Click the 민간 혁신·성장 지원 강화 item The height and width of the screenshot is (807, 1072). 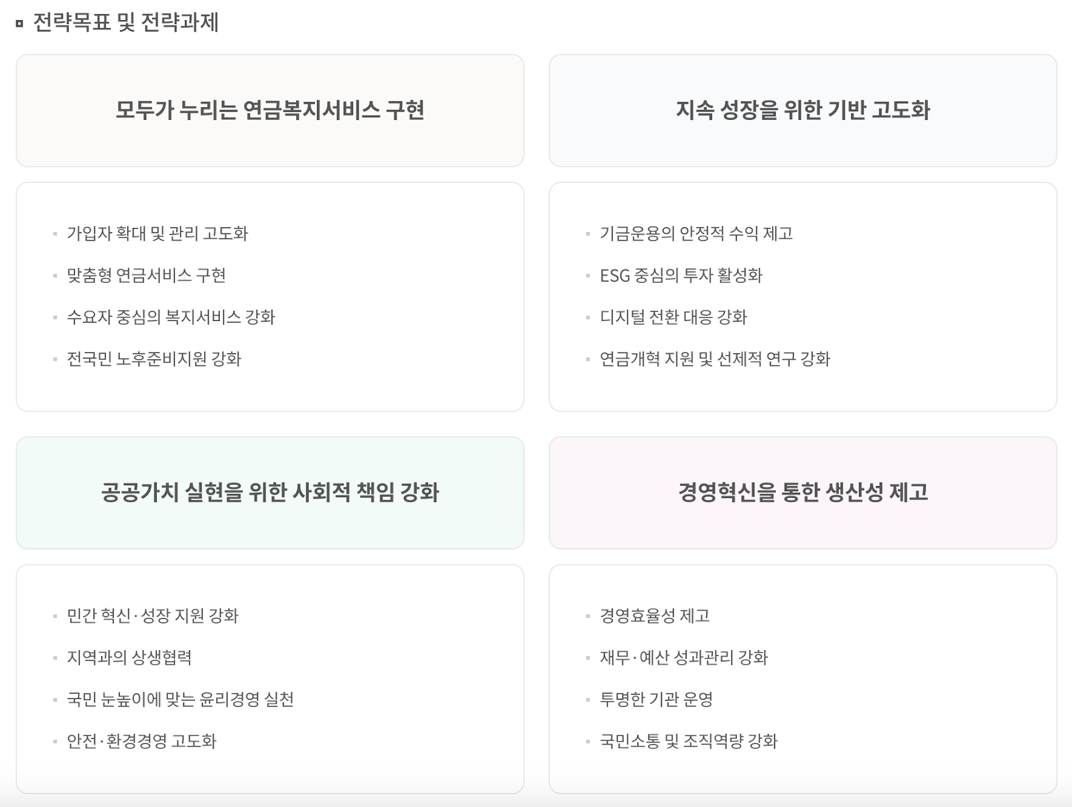[153, 616]
